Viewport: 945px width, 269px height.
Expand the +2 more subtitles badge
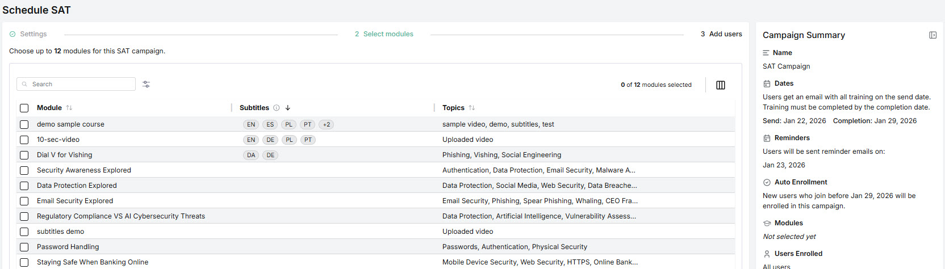[x=327, y=124]
